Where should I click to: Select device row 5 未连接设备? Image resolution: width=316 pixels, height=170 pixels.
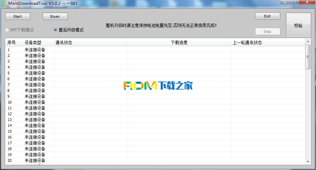coord(155,73)
